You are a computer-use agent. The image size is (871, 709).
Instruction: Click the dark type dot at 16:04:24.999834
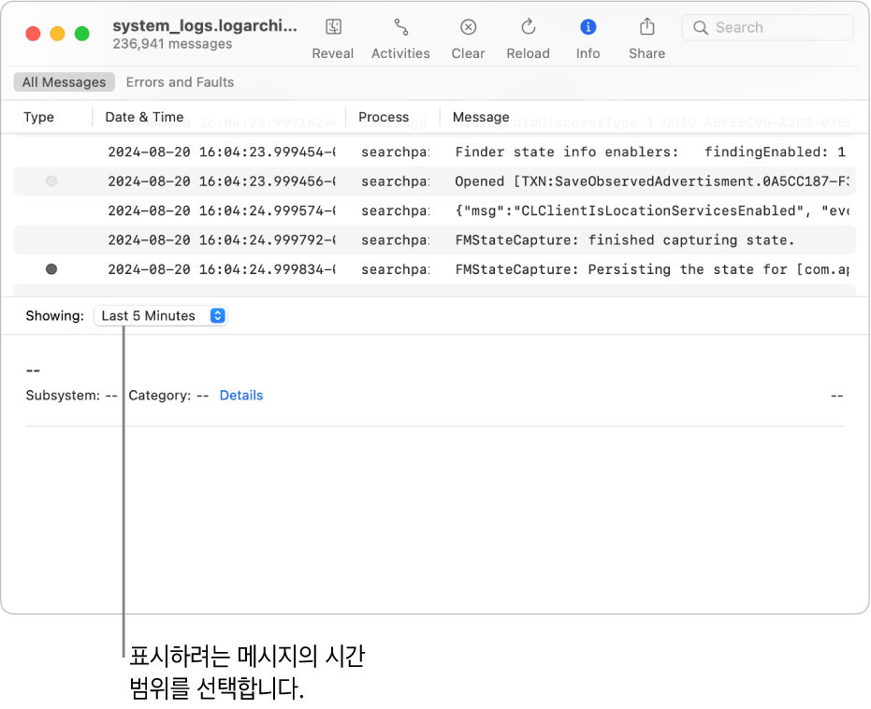51,269
